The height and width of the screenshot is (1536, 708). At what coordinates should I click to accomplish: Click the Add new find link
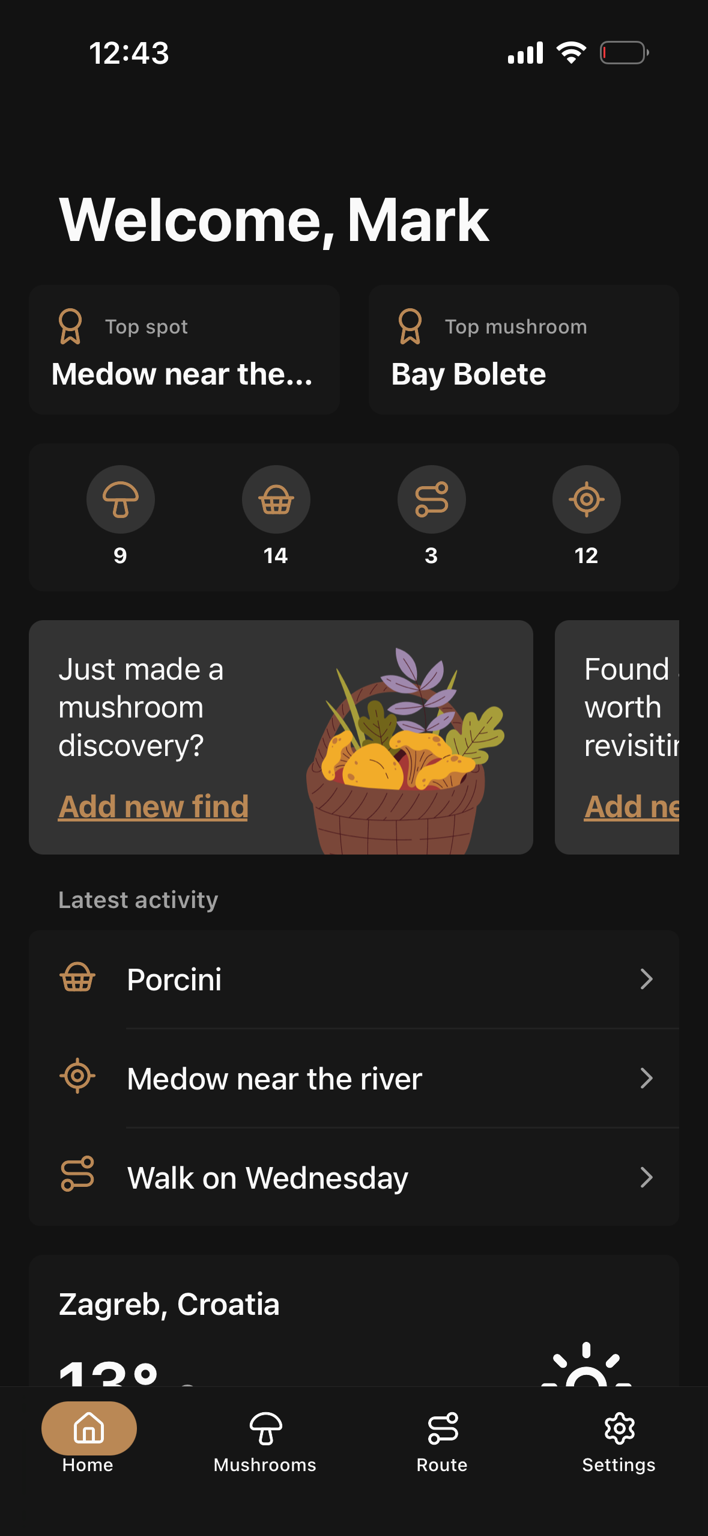click(153, 806)
